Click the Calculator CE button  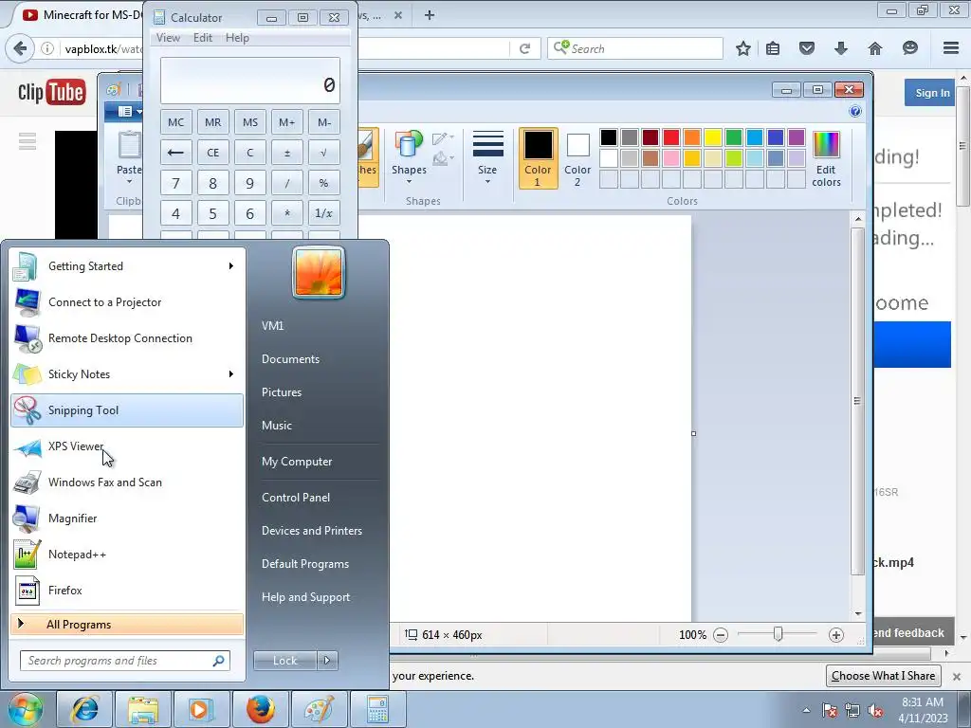(213, 153)
